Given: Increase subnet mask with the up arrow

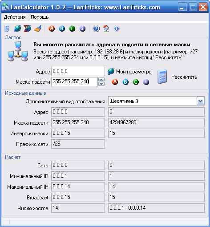Looking at the screenshot, I should [101, 80].
